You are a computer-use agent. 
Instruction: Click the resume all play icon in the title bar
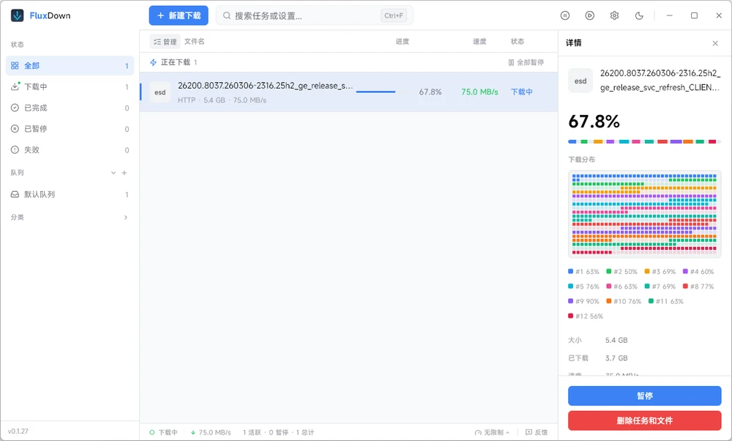click(x=590, y=15)
